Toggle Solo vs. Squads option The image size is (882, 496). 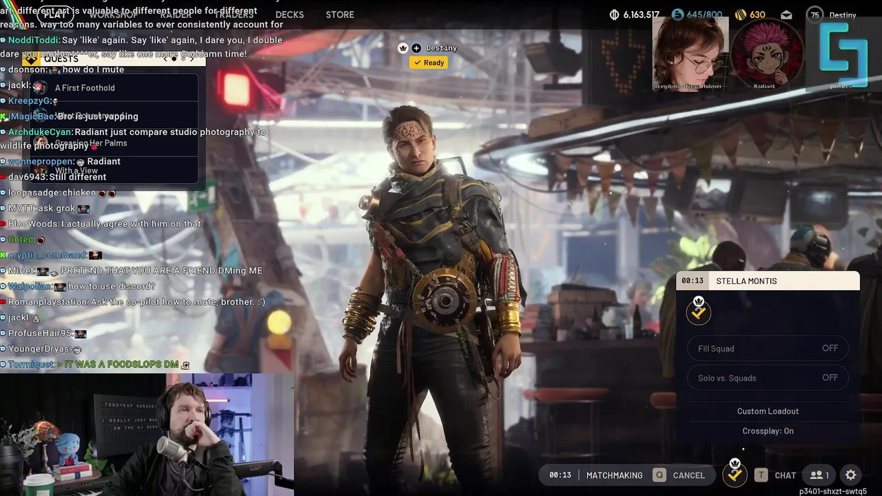(768, 378)
